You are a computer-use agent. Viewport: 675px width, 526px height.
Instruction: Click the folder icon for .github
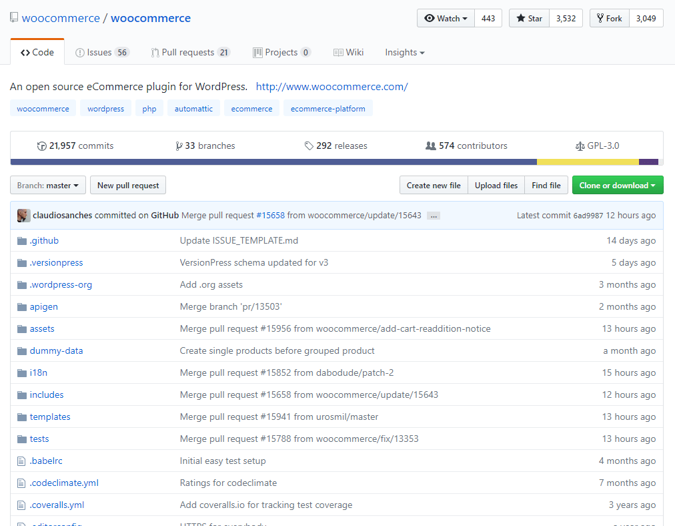tap(22, 241)
